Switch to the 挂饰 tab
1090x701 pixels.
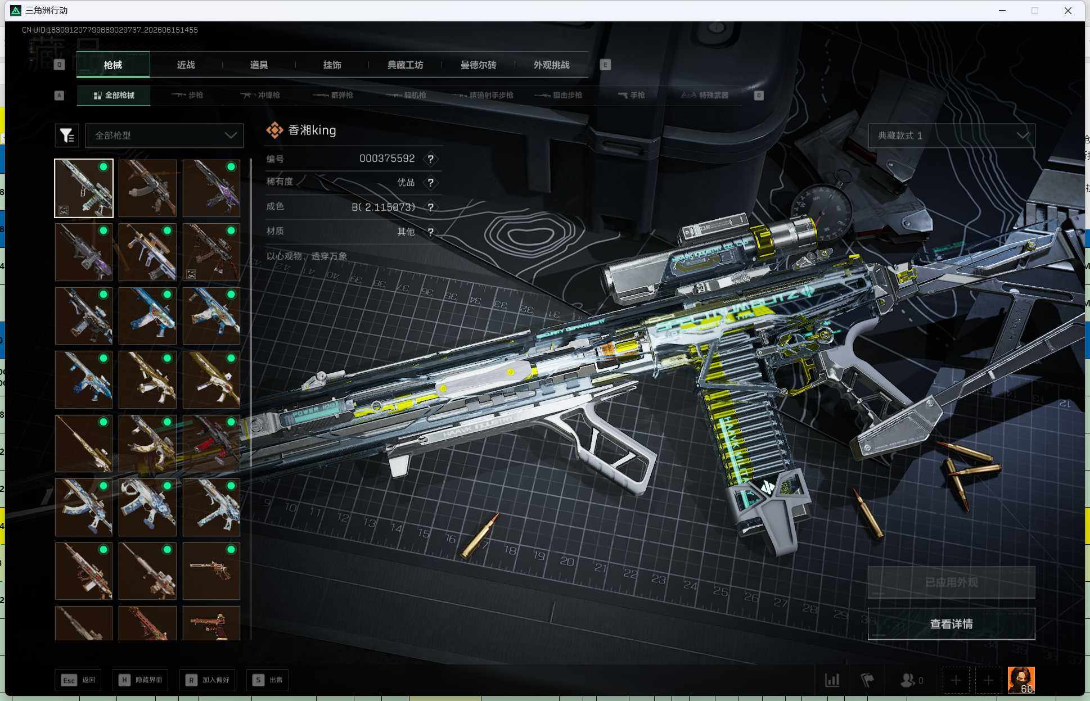point(332,65)
